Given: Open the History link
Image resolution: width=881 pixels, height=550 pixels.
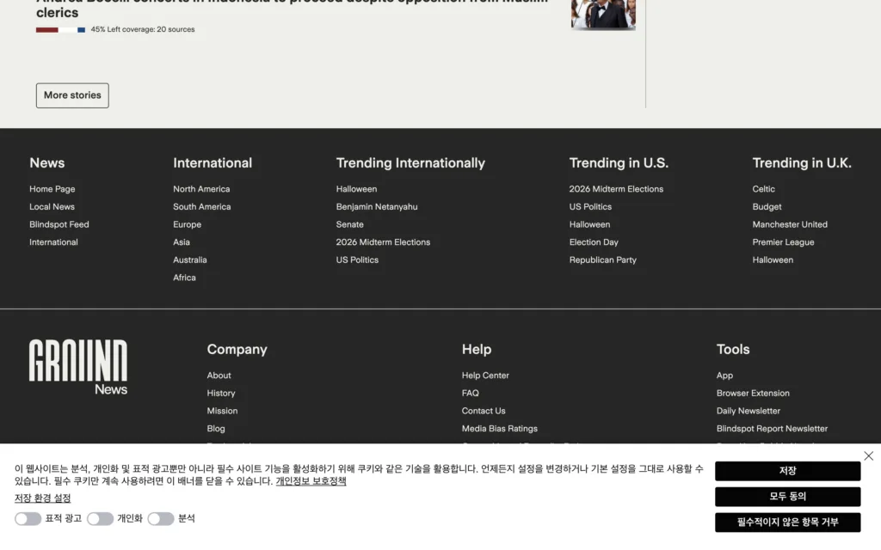Looking at the screenshot, I should [221, 393].
